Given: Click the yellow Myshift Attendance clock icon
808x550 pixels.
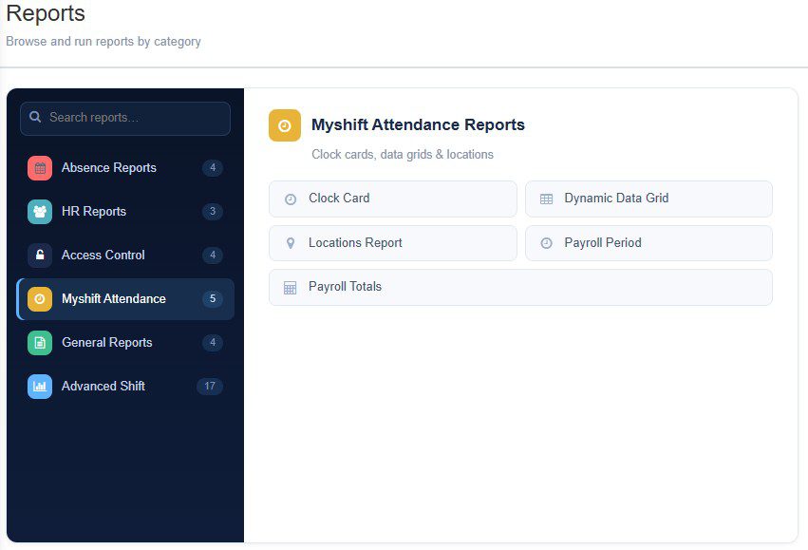Looking at the screenshot, I should tap(40, 299).
